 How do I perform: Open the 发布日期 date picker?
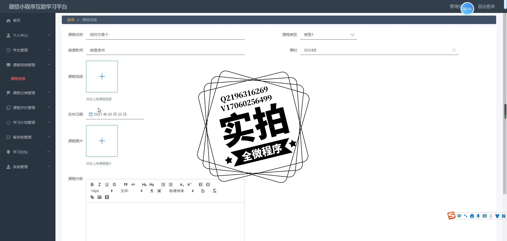(x=115, y=114)
